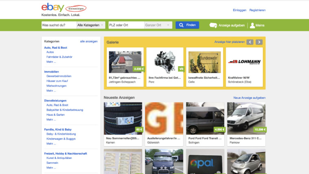Click 'Neue Anzeige aufgeben' link

pyautogui.click(x=249, y=98)
